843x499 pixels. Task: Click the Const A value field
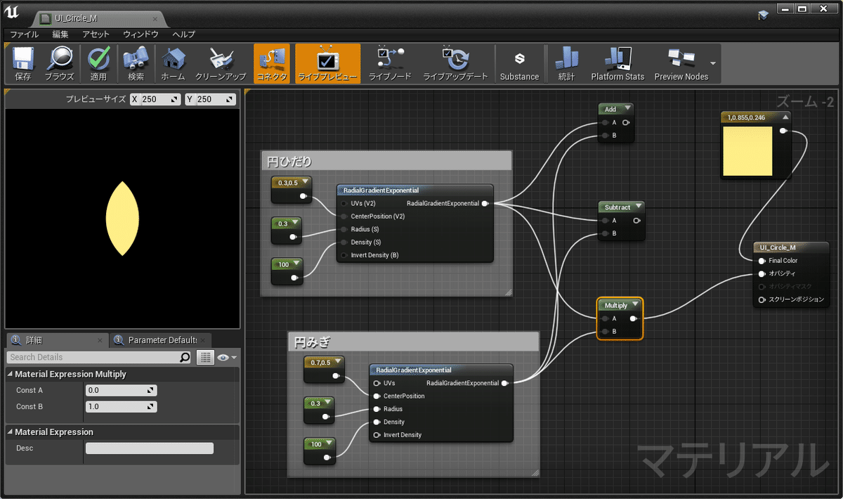pyautogui.click(x=121, y=390)
